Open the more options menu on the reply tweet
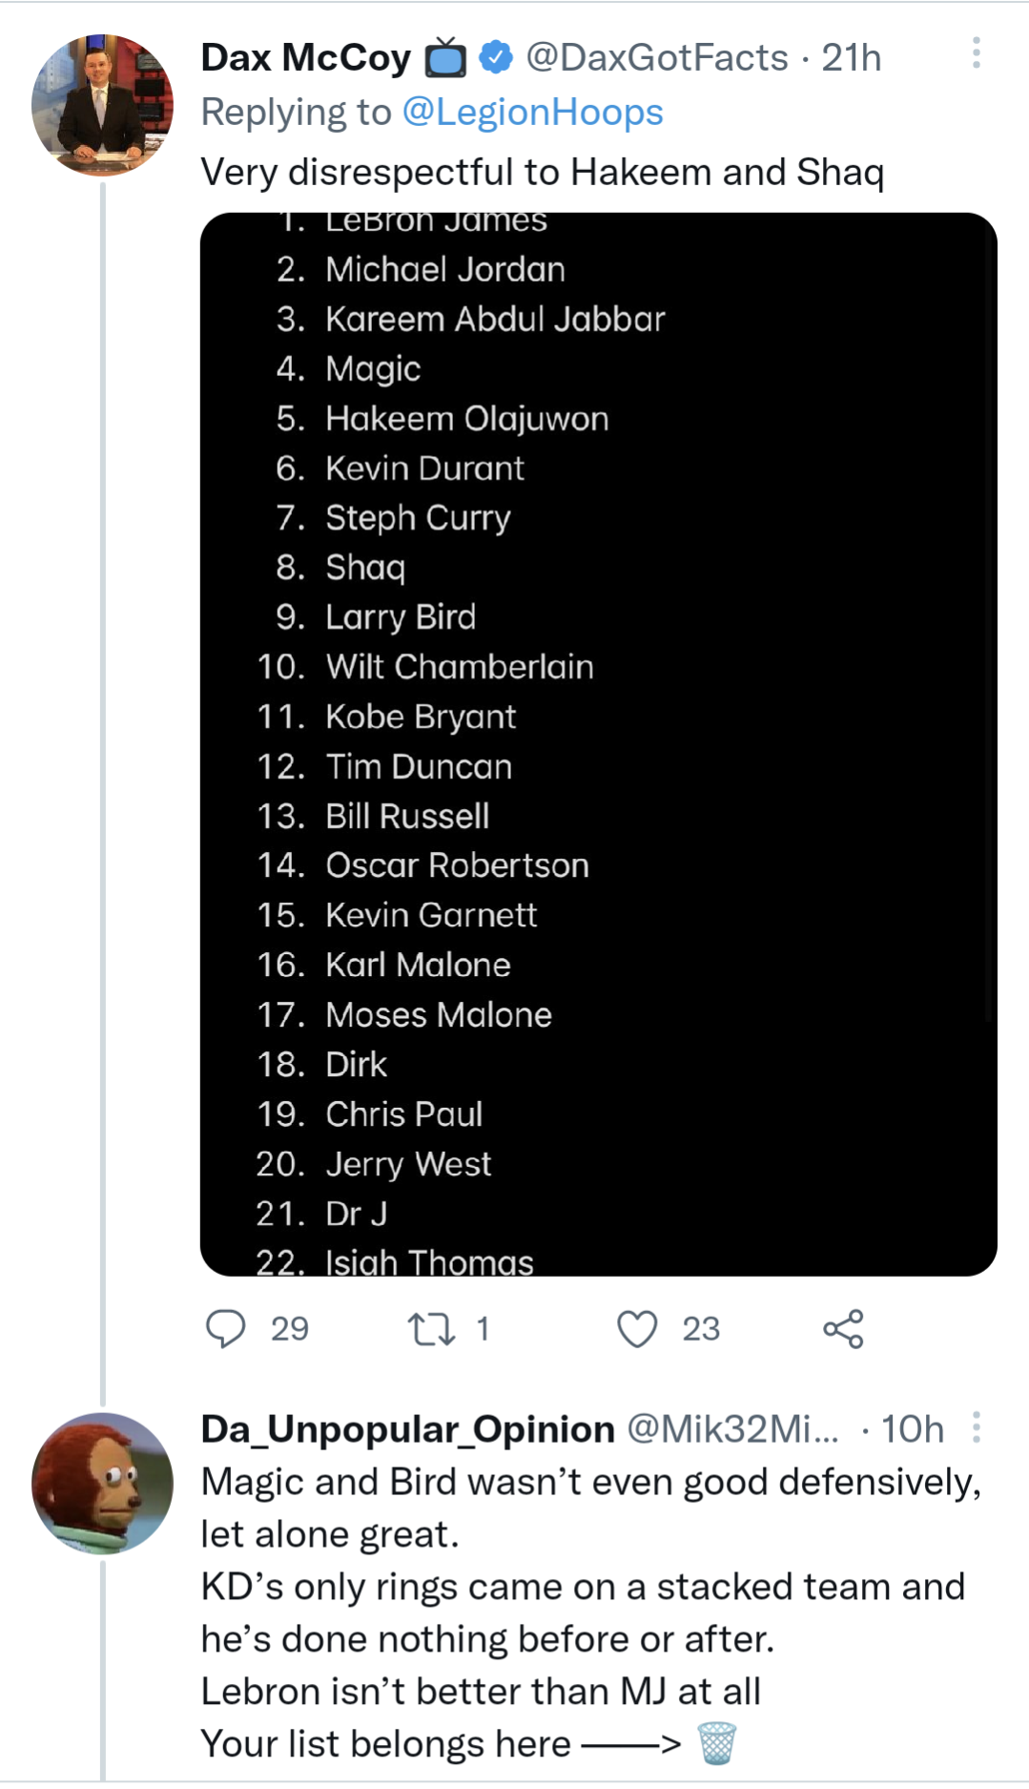The height and width of the screenshot is (1789, 1029). tap(978, 1426)
